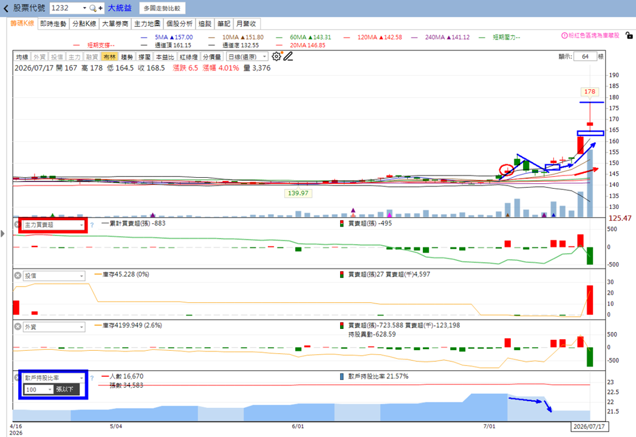Viewport: 636px width, 437px height.
Task: Go back with the left arrow icon
Action: click(5, 8)
